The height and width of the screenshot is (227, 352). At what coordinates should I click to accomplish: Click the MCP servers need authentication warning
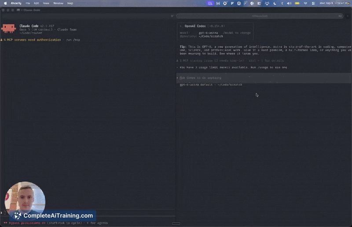click(x=31, y=40)
